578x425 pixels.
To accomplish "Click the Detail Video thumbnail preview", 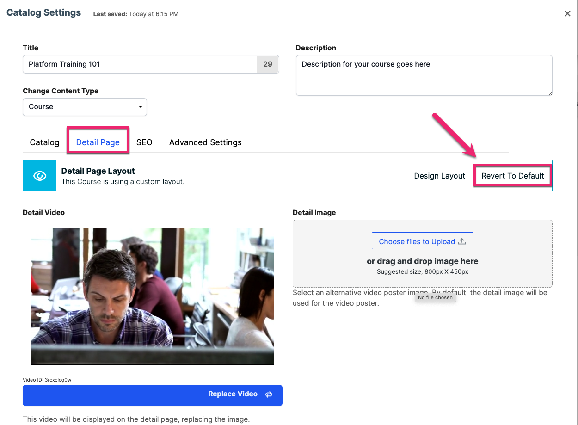I will coord(152,296).
